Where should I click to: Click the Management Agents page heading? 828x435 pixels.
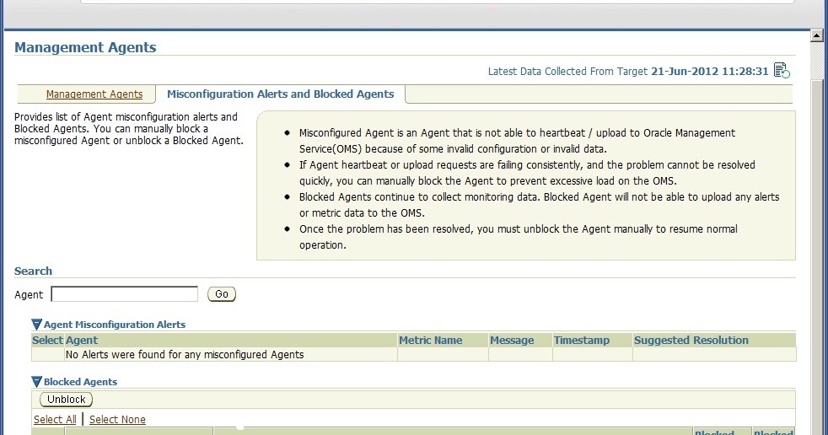point(85,47)
